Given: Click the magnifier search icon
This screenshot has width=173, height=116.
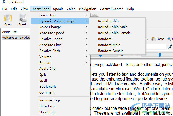Looking at the screenshot, I should pos(169,39).
